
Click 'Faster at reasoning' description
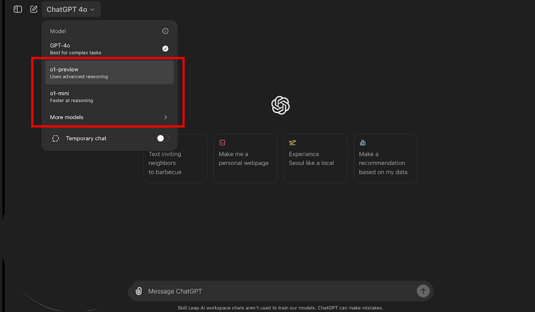71,101
